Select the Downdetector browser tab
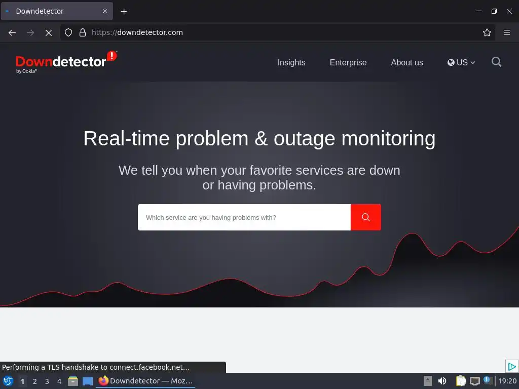 pyautogui.click(x=57, y=11)
